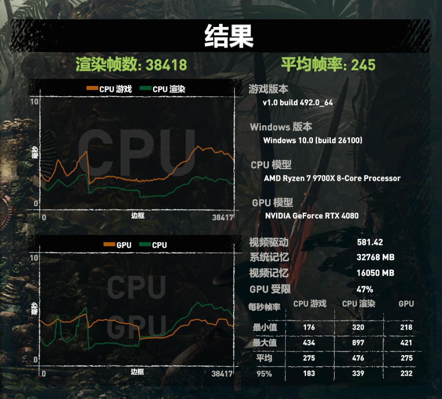Select average GPU column value 275
The image size is (442, 399).
[406, 358]
